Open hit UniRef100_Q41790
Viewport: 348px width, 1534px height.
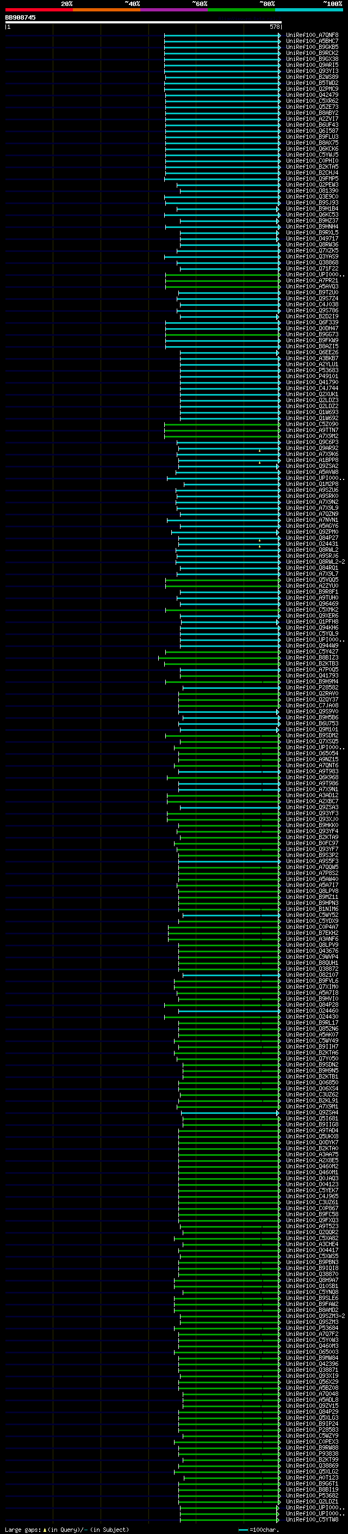click(x=312, y=383)
